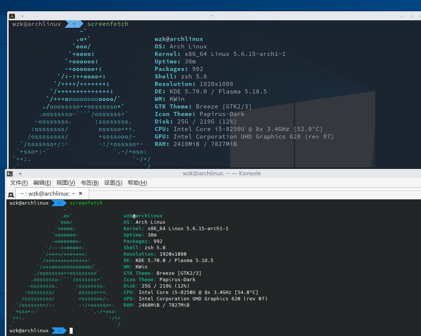Click the GPU line in the Alacritty window
This screenshot has height=336, width=421.
pos(244,137)
